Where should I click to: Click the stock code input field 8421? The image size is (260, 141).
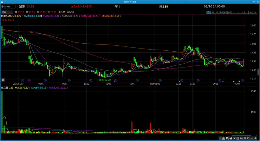tap(10, 6)
